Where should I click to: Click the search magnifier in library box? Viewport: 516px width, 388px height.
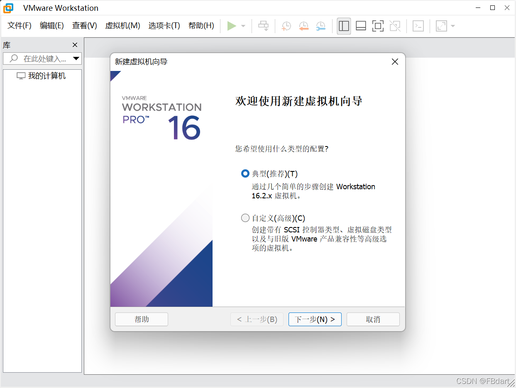(x=14, y=59)
